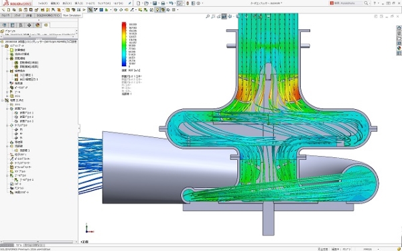
Task: Collapse the Results tree node
Action: [x=2, y=100]
